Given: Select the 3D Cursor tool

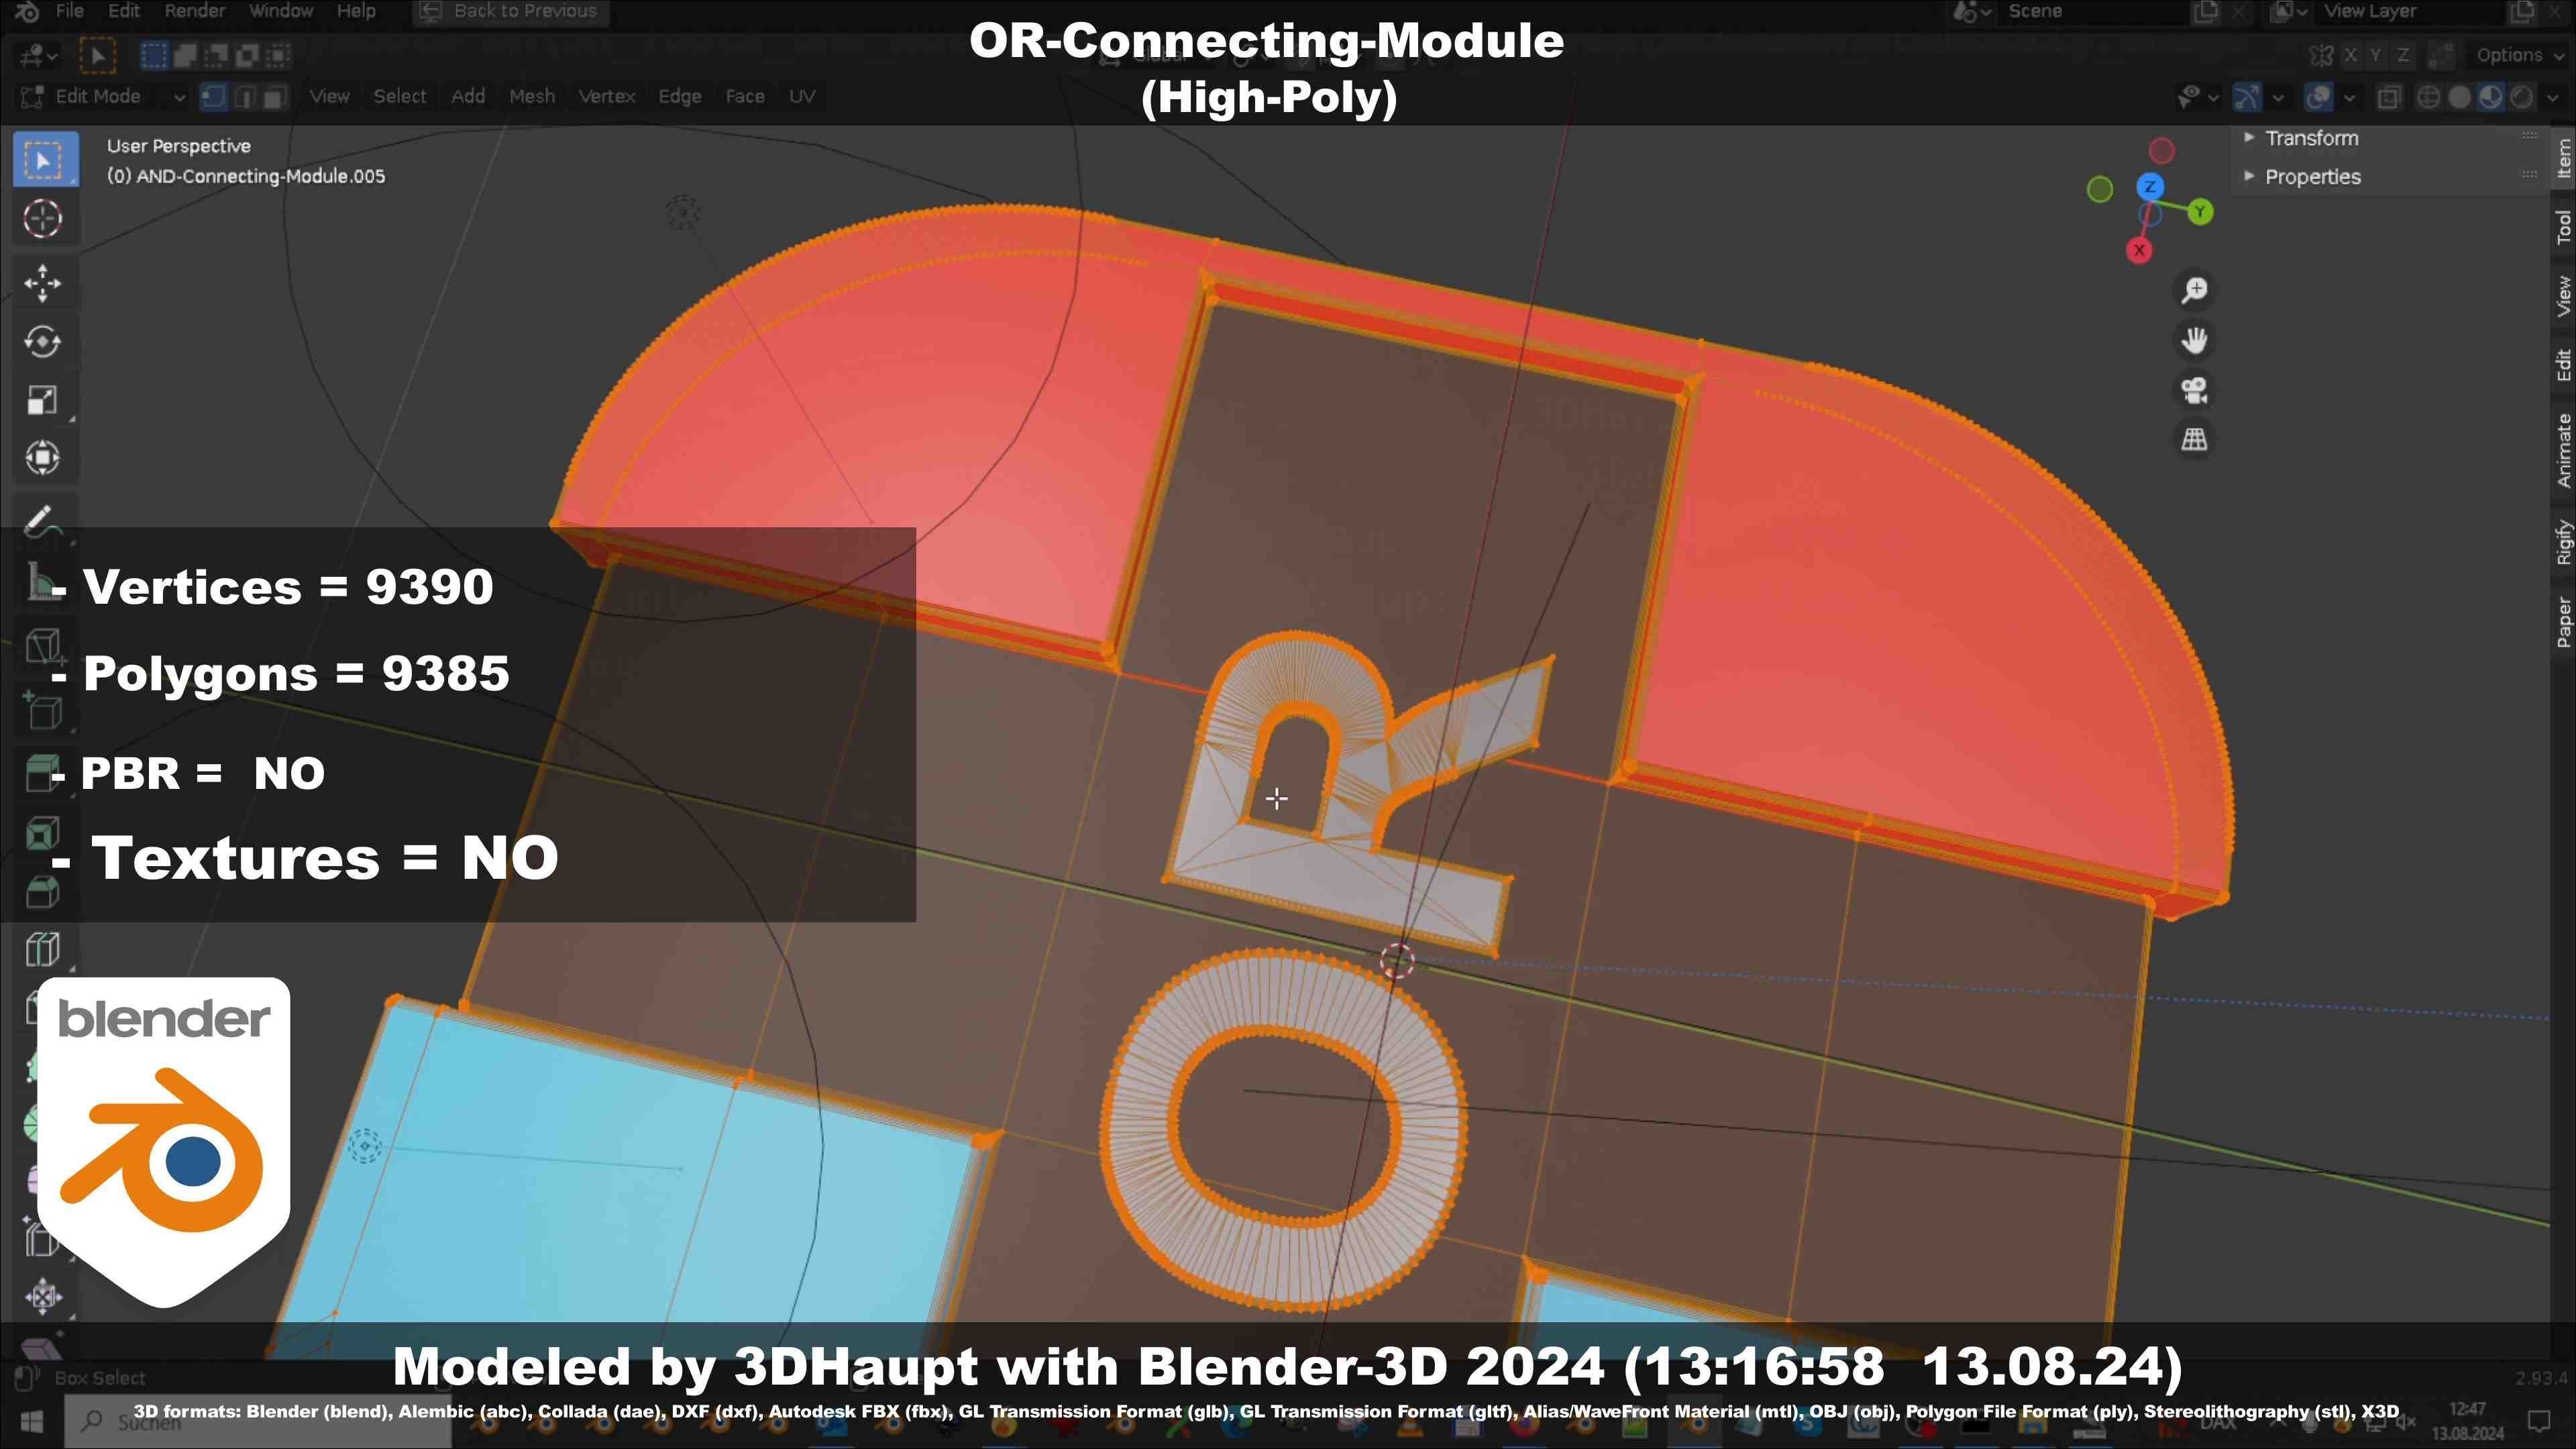Looking at the screenshot, I should (x=43, y=218).
